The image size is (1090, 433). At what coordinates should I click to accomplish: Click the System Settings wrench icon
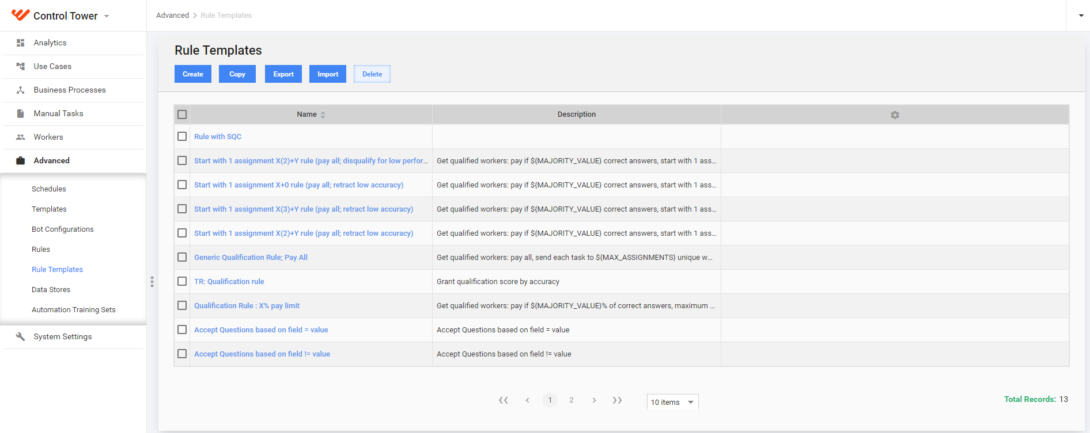[21, 336]
